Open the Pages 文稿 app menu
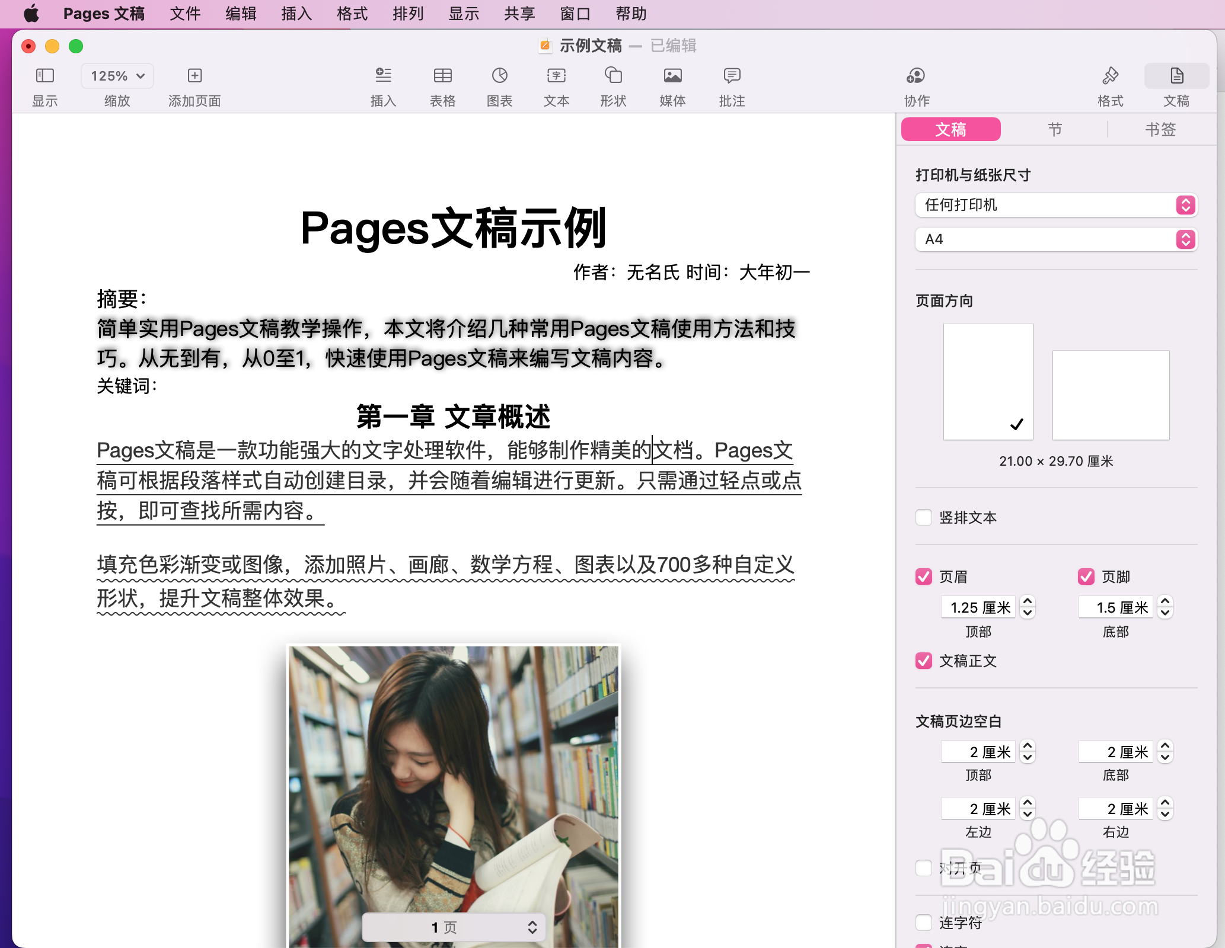Viewport: 1225px width, 948px height. 104,14
